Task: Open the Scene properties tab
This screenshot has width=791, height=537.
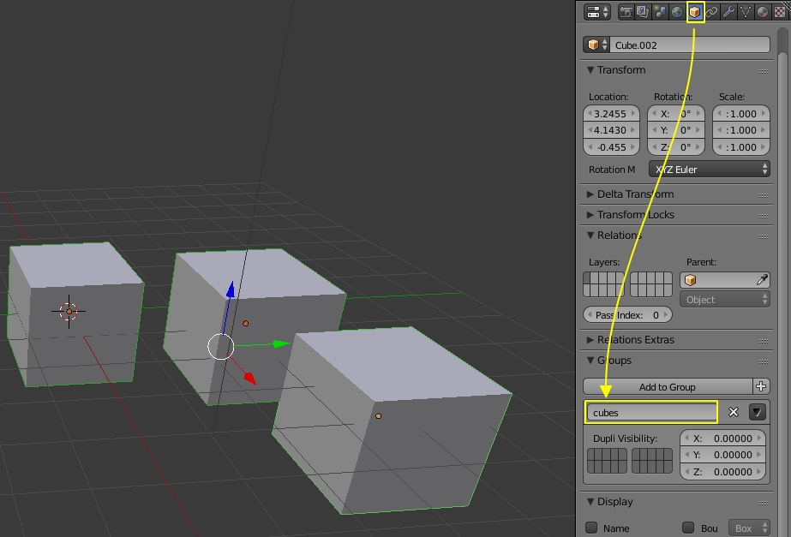Action: point(658,11)
